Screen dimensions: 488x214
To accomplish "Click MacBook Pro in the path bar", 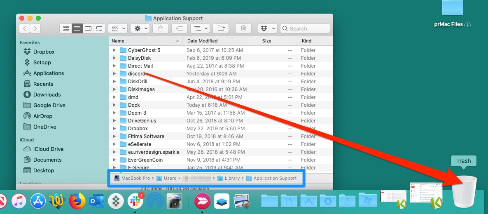I will click(132, 178).
